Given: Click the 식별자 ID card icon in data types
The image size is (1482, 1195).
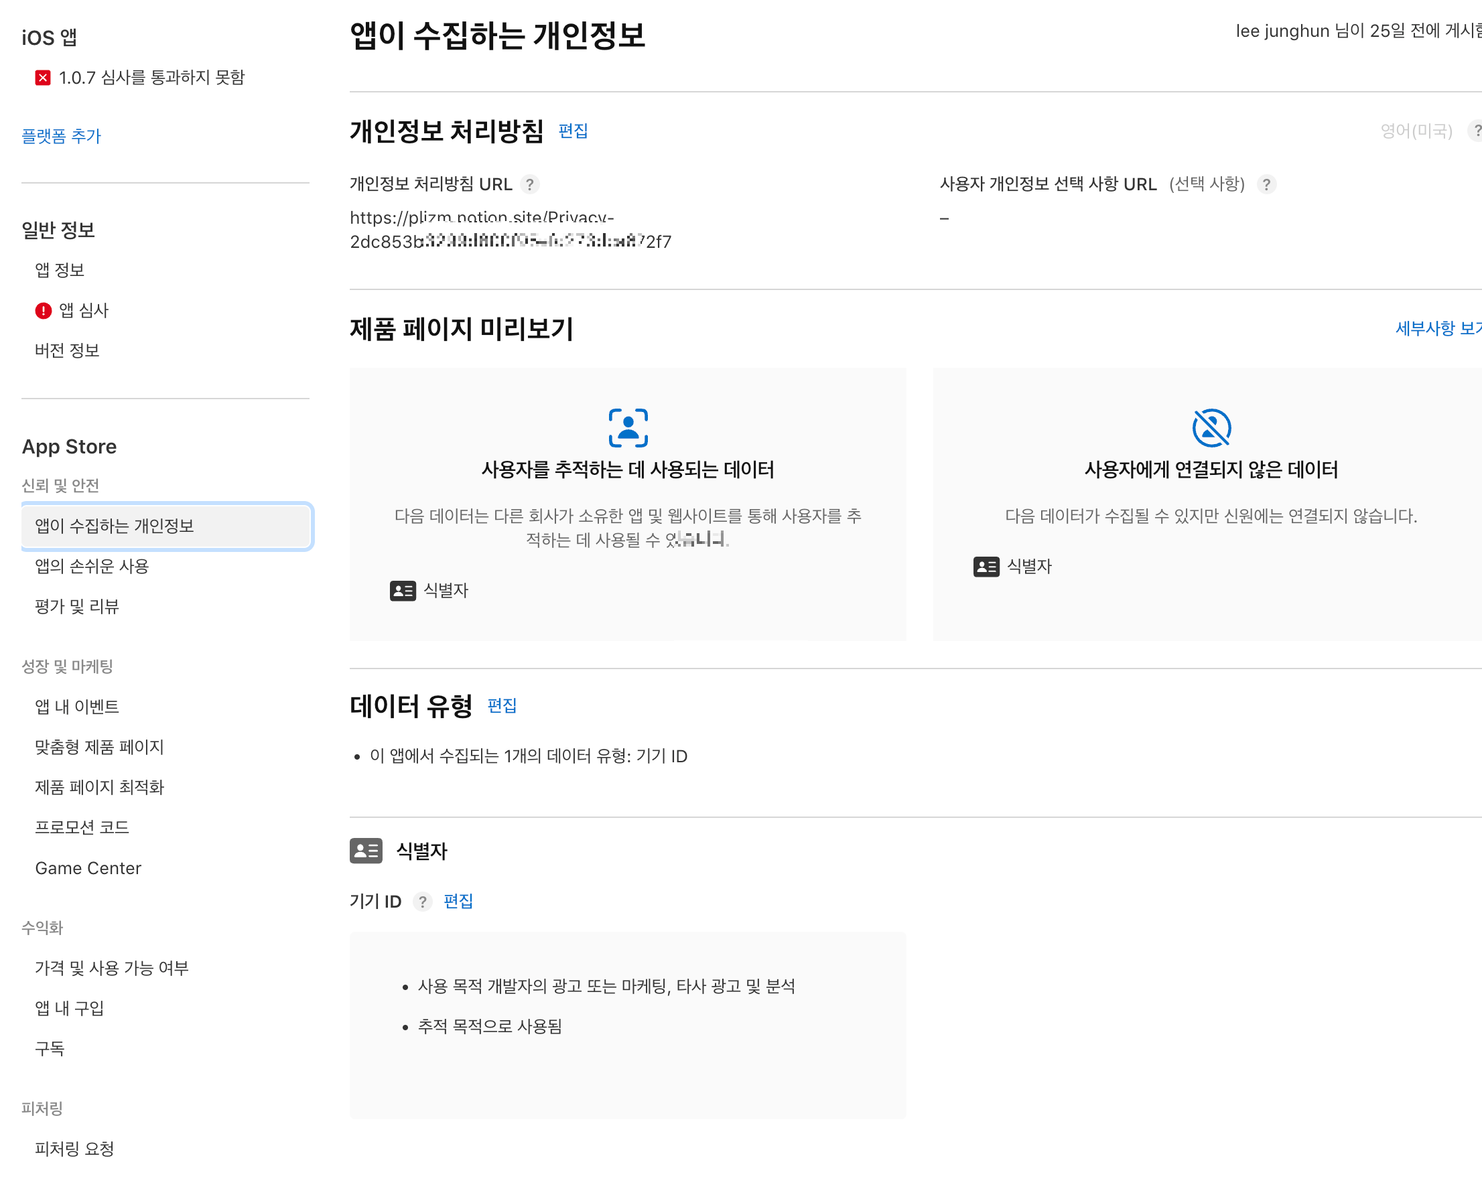Looking at the screenshot, I should click(366, 851).
